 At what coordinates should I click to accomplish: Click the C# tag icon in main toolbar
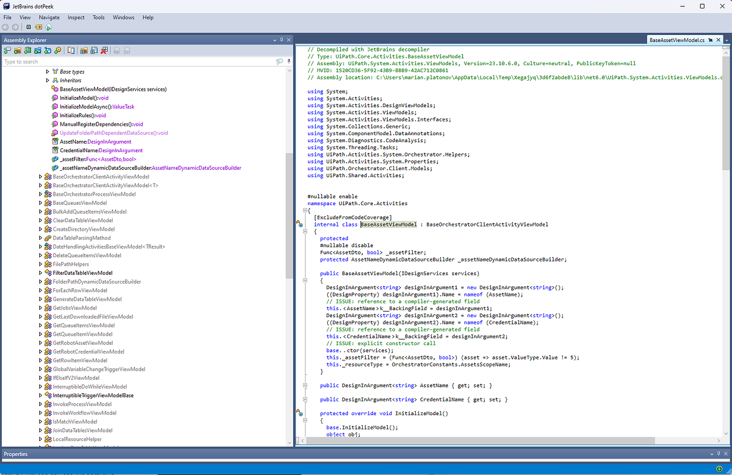click(37, 27)
